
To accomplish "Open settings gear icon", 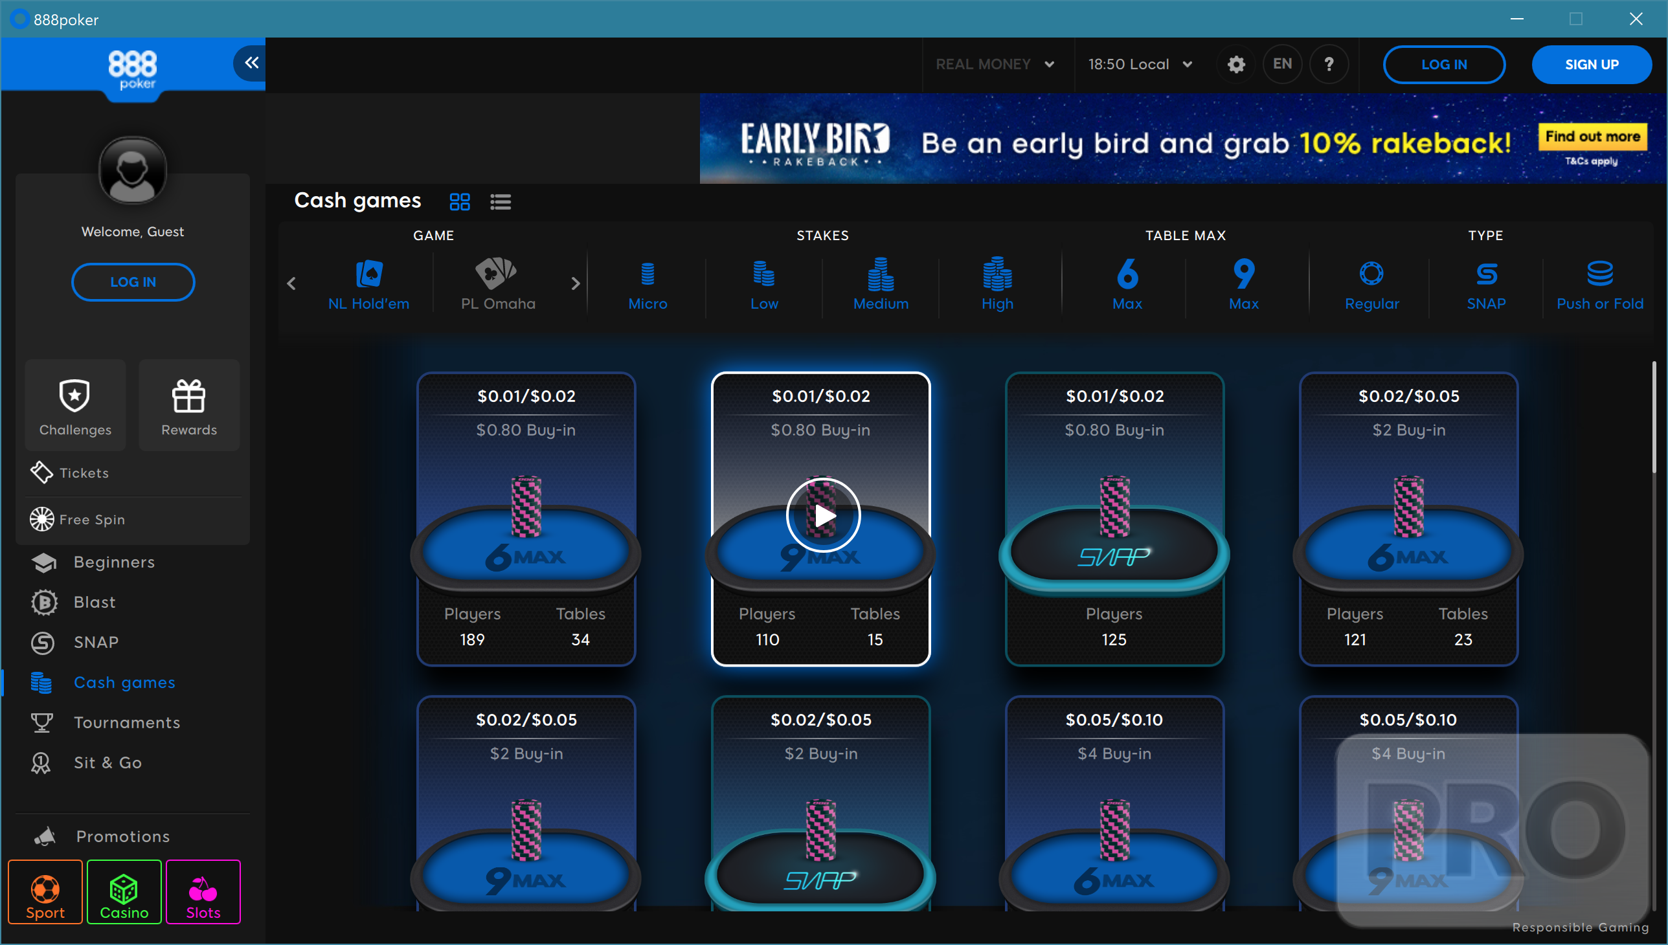I will [1235, 64].
